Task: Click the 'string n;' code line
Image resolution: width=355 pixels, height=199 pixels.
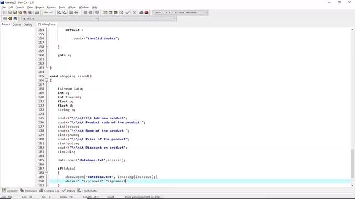Action: (x=67, y=109)
